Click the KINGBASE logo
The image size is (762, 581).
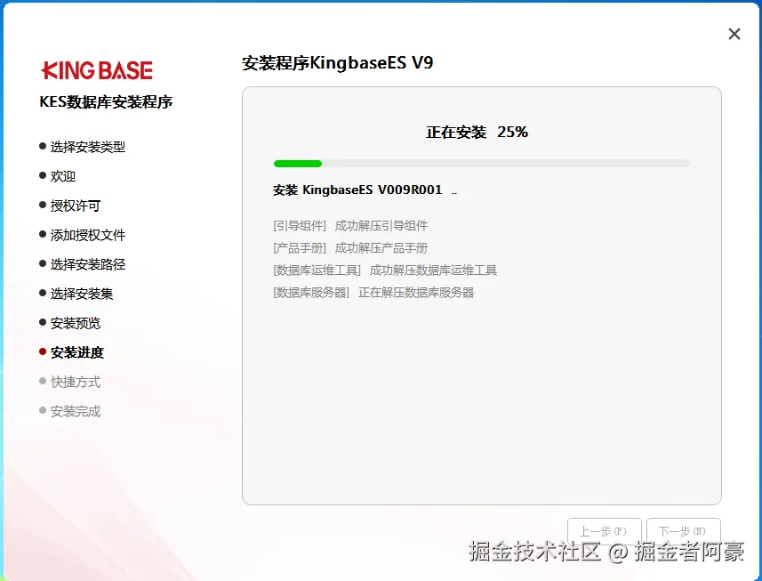click(97, 70)
